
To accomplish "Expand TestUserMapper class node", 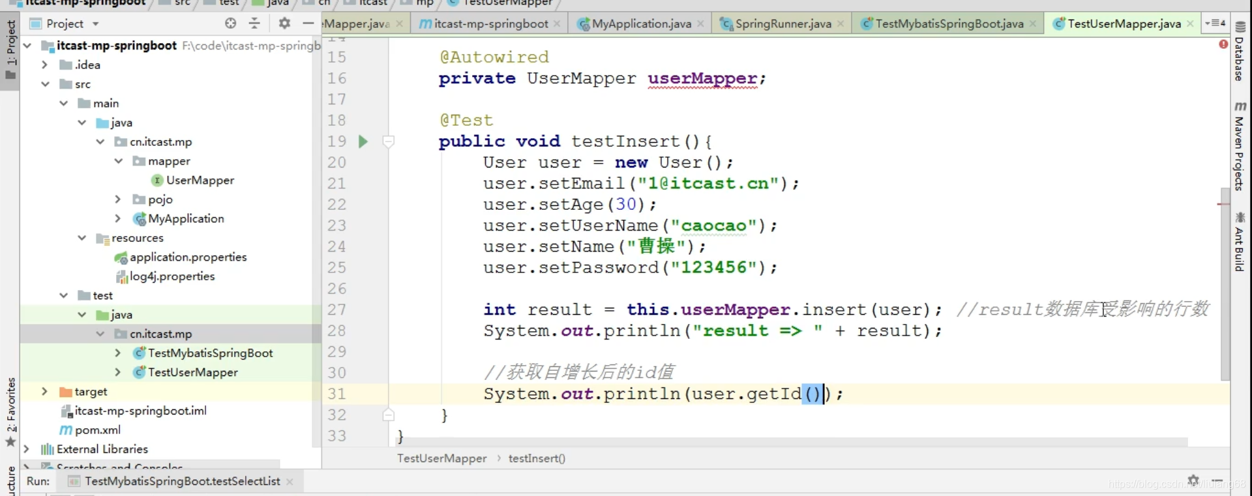I will point(117,372).
